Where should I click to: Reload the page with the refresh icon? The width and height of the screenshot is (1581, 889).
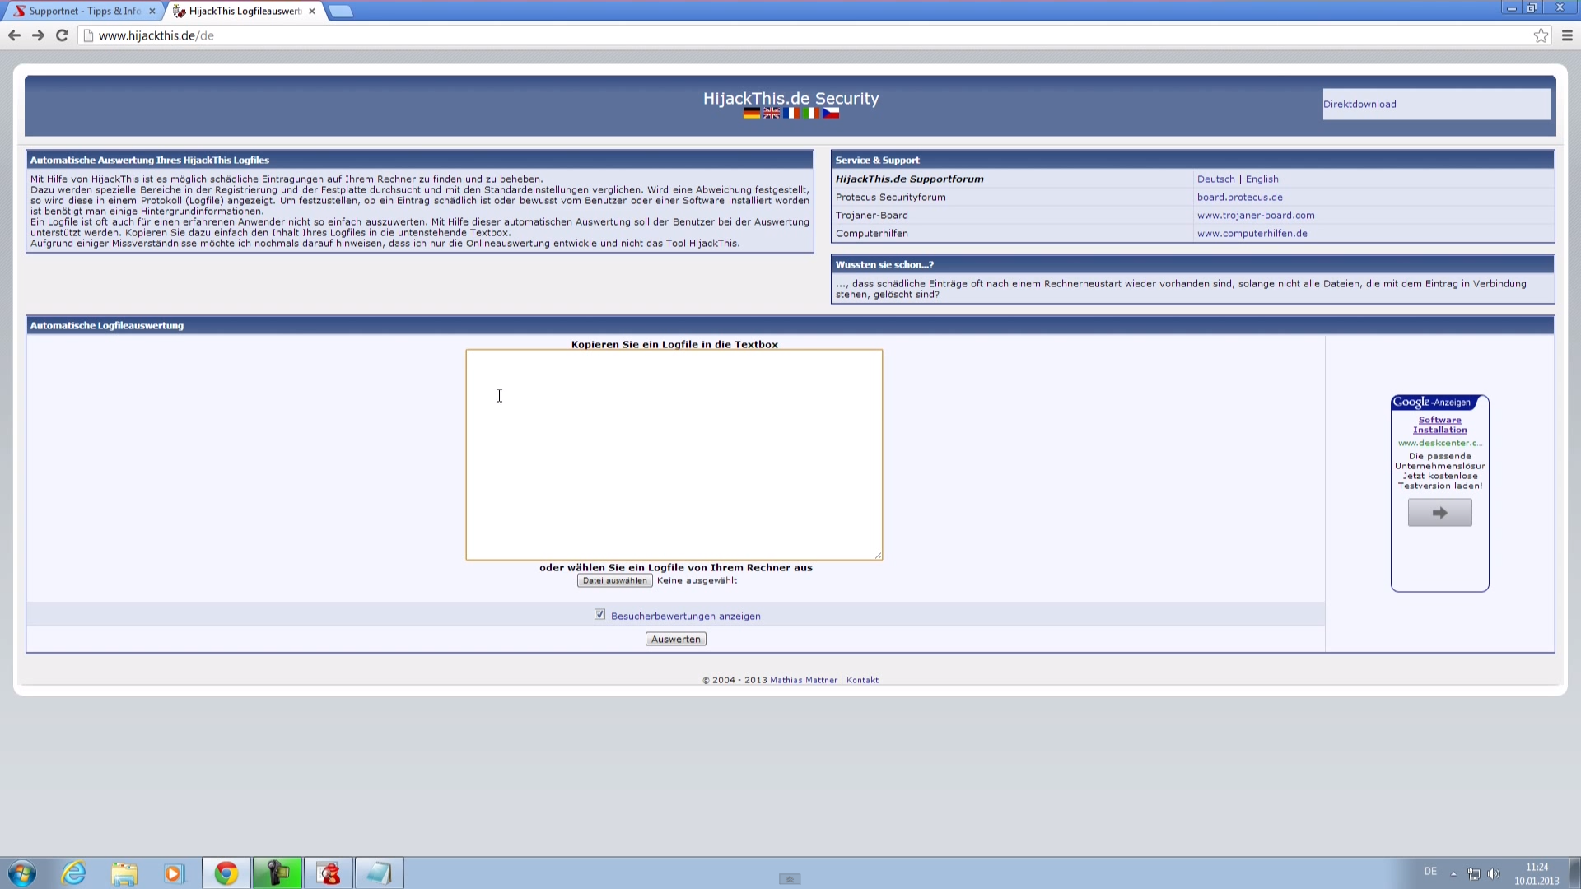[62, 35]
